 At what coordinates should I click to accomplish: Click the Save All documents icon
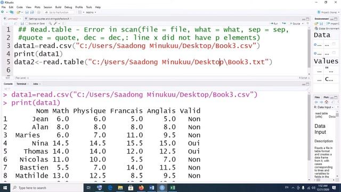click(32, 12)
